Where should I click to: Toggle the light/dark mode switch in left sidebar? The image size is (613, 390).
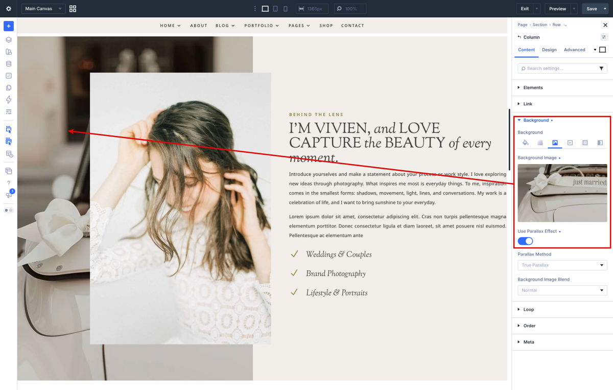coord(9,210)
